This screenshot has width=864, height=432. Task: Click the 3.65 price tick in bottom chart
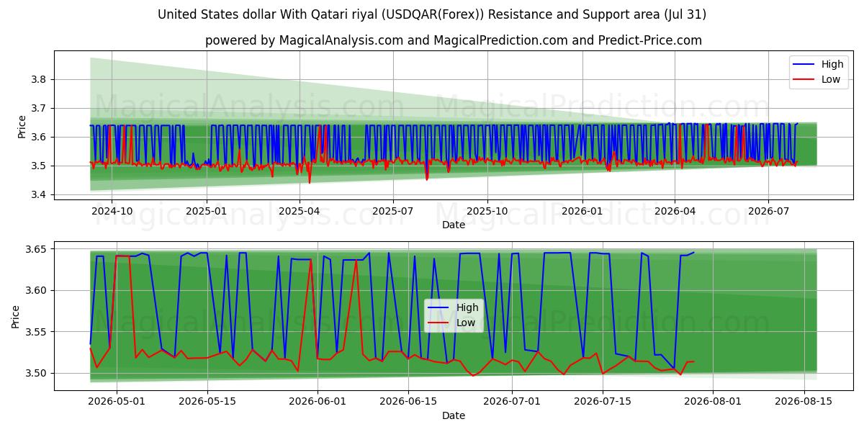[x=37, y=249]
